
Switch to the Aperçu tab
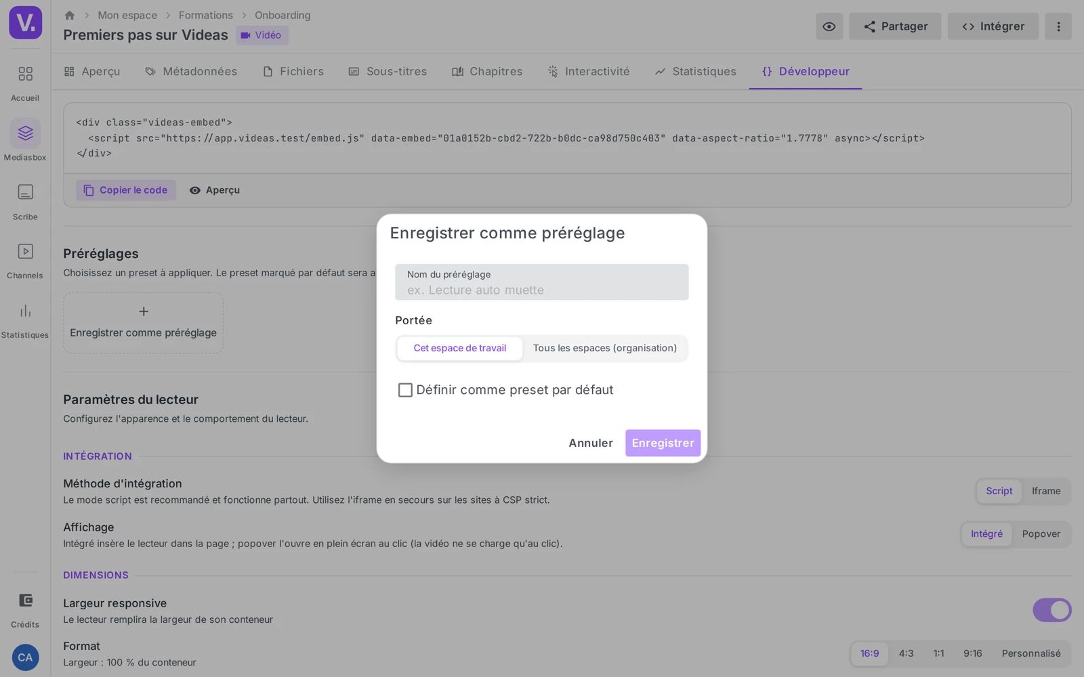(x=92, y=72)
